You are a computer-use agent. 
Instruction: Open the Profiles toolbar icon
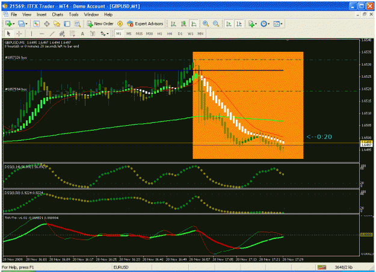[x=21, y=23]
